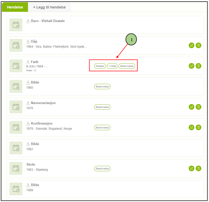Screen dimensions: 209x202
Task: Click the calendar thumbnail for Bilde 1982
Action: tap(16, 148)
